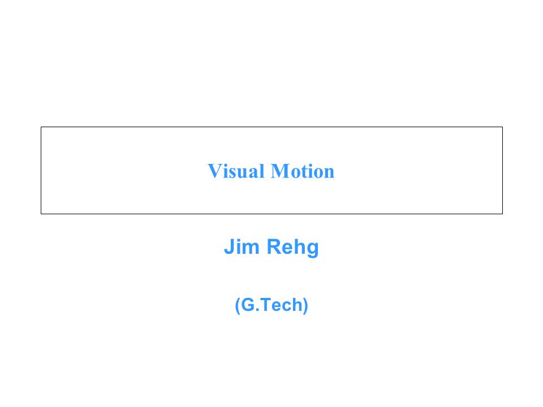The width and height of the screenshot is (543, 407).
Task: Click the blank area below "(G.Tech)" text
Action: [271, 360]
